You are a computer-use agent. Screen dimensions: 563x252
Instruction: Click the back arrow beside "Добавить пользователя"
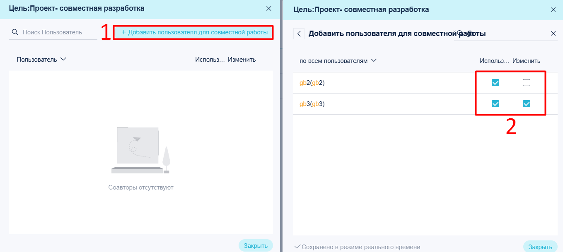[299, 34]
